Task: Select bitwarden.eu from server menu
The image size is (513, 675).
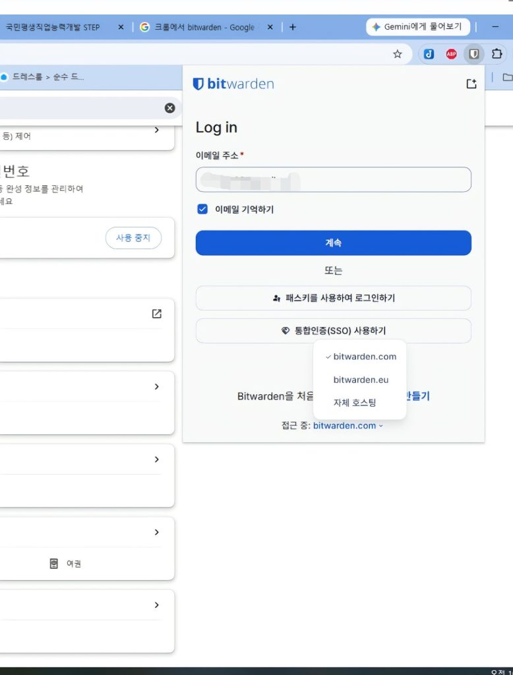Action: pyautogui.click(x=360, y=380)
